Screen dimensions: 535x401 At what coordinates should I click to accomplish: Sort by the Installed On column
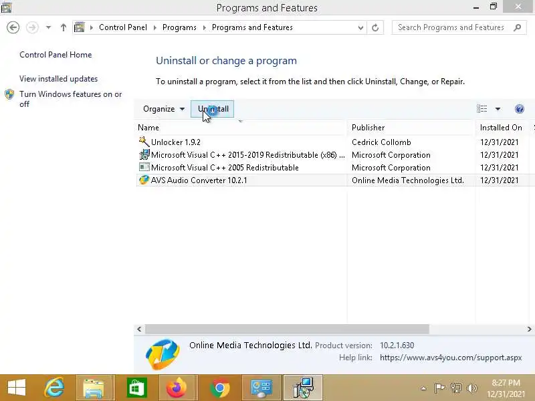(503, 128)
